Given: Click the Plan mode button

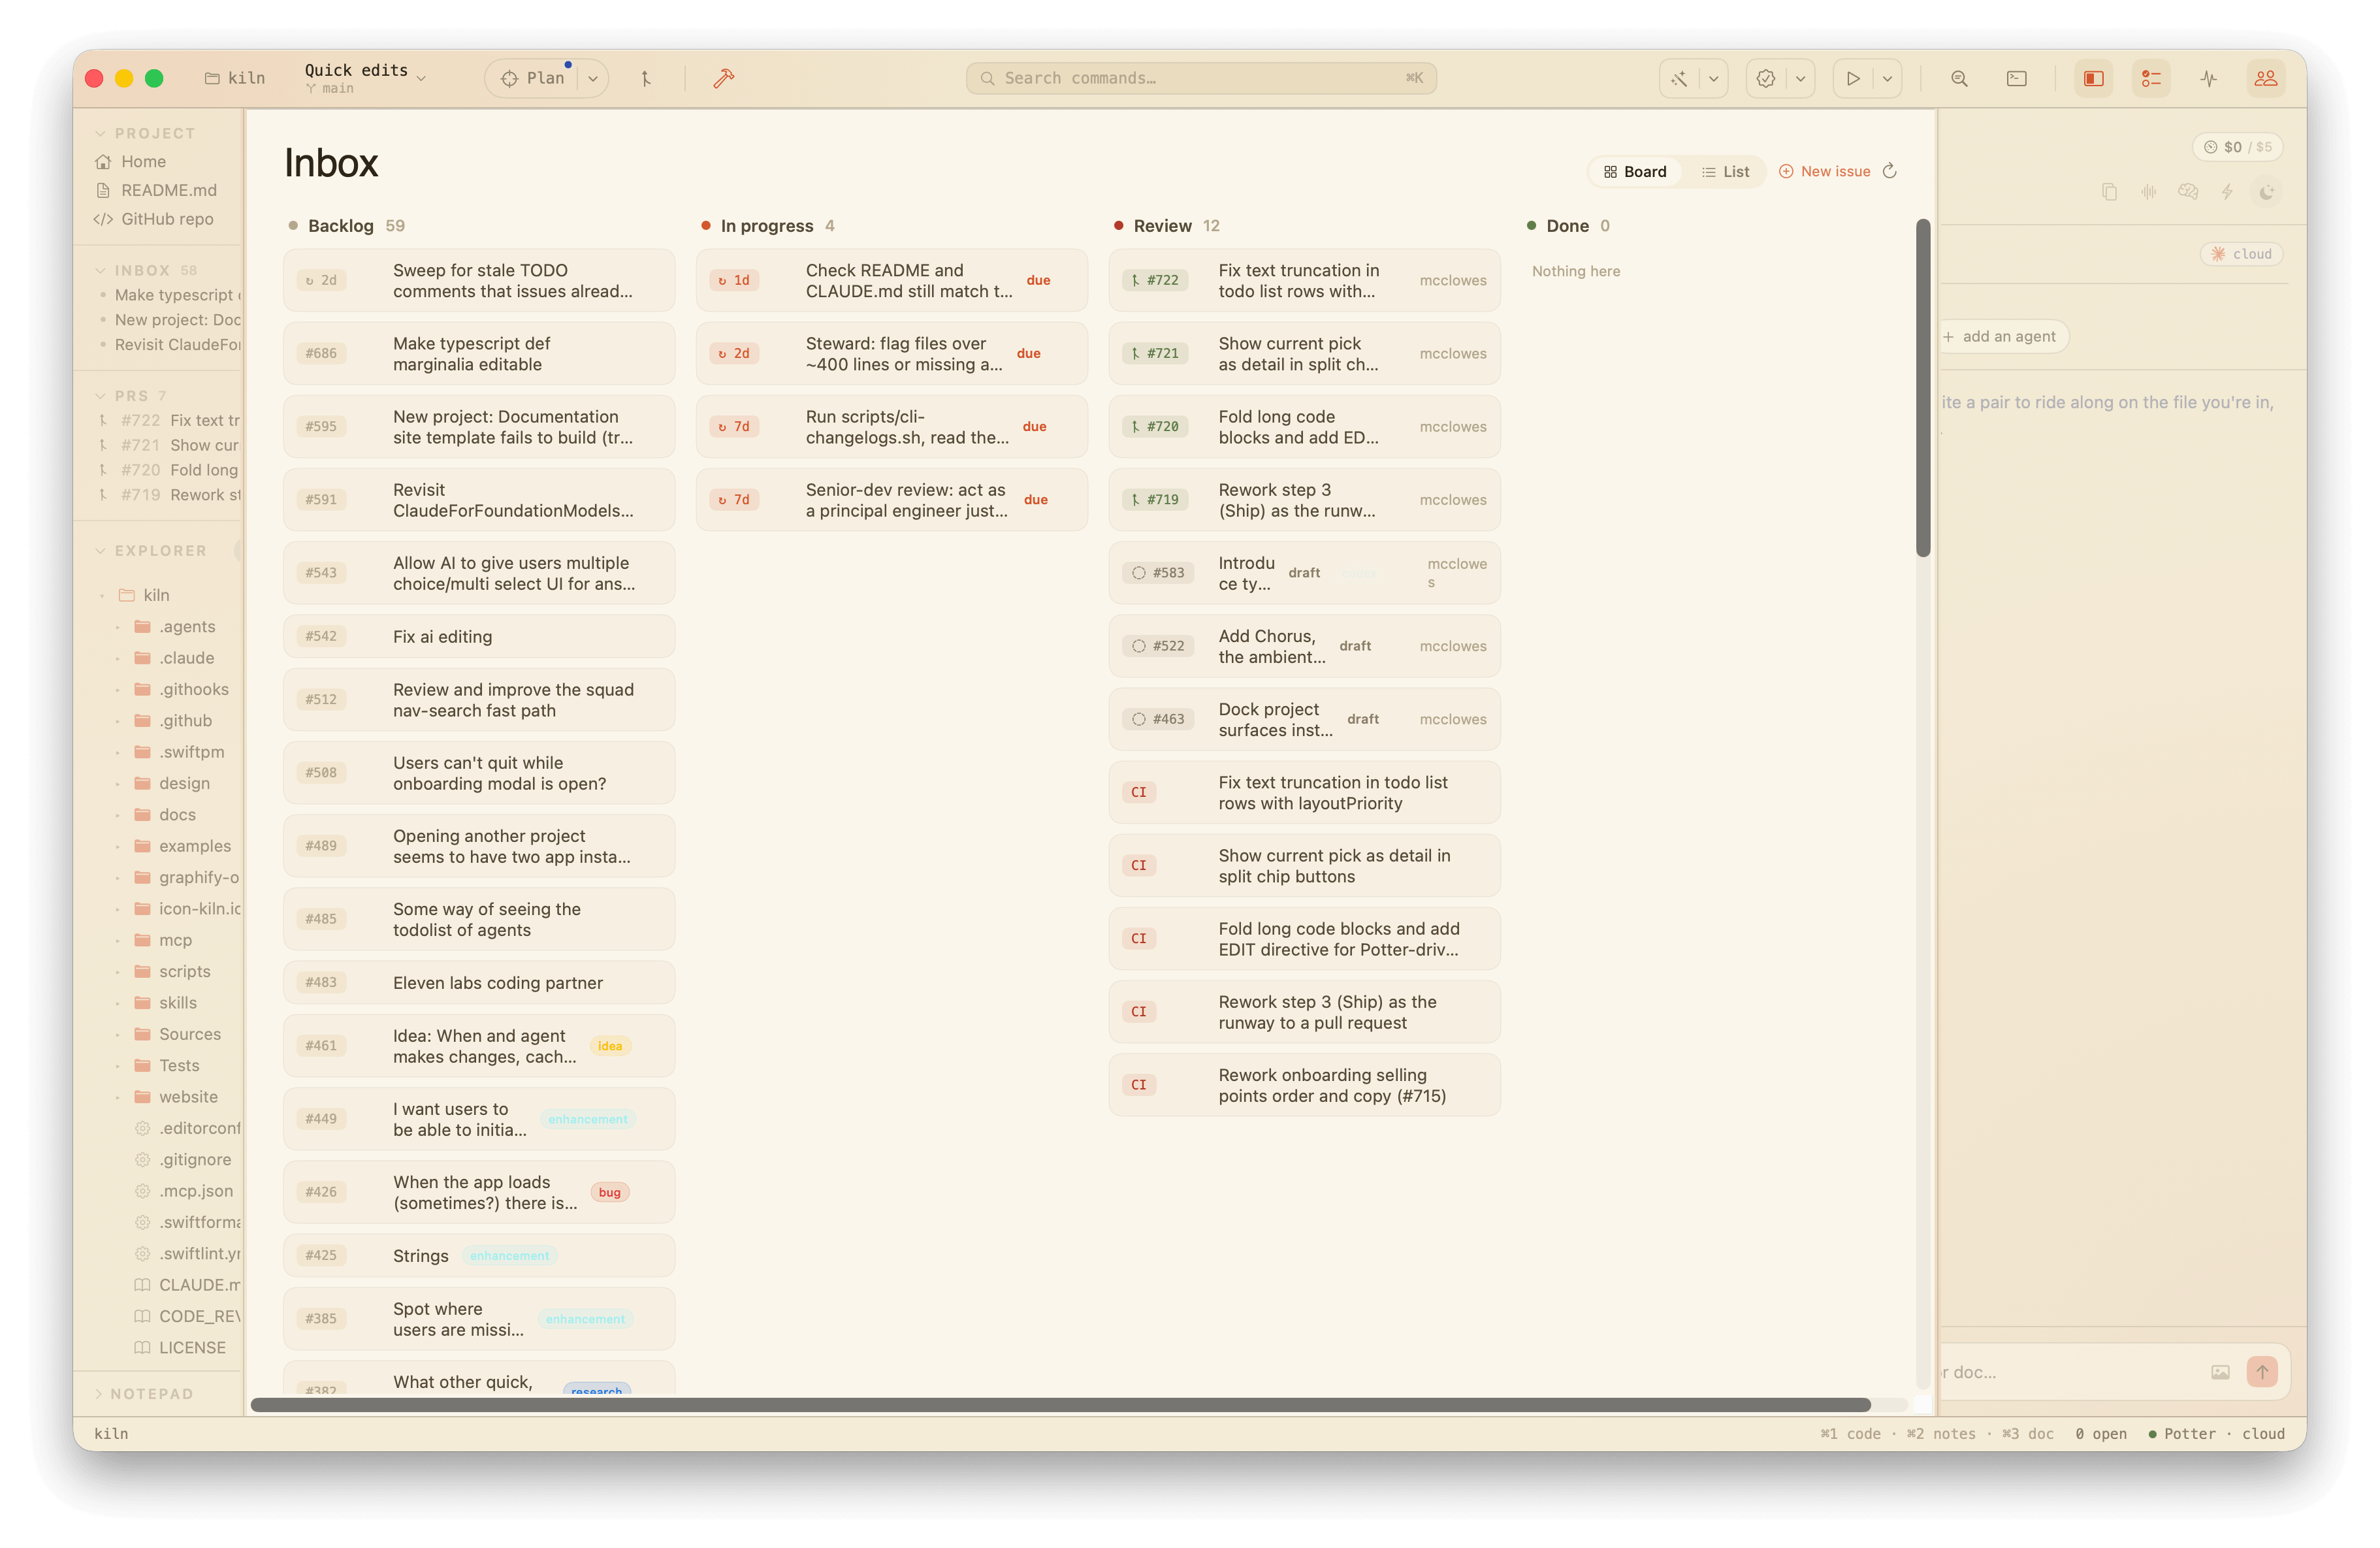Looking at the screenshot, I should click(x=534, y=78).
